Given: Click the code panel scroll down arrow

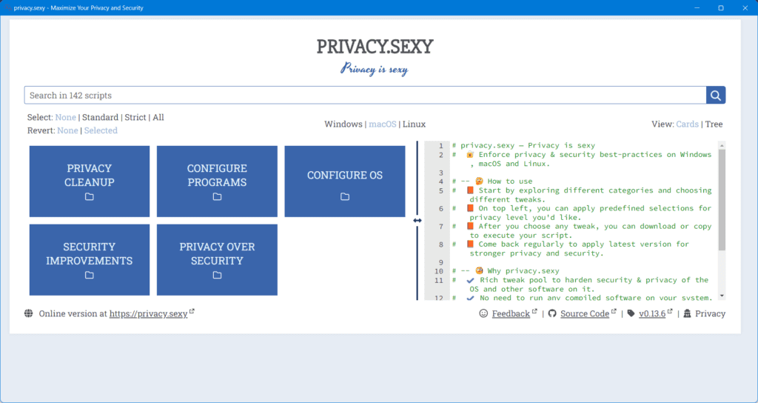Looking at the screenshot, I should [x=722, y=296].
